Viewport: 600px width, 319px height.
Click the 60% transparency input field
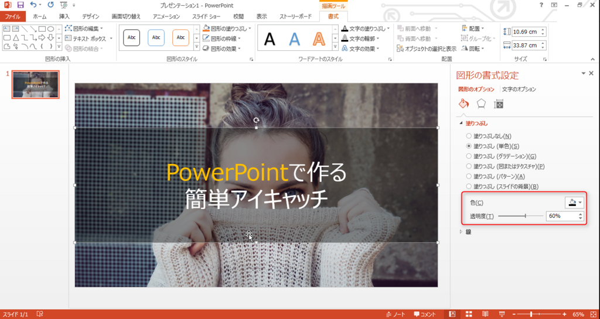(562, 216)
